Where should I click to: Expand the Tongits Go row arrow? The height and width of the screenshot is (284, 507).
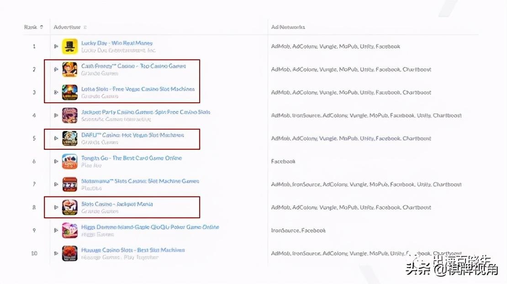[56, 161]
